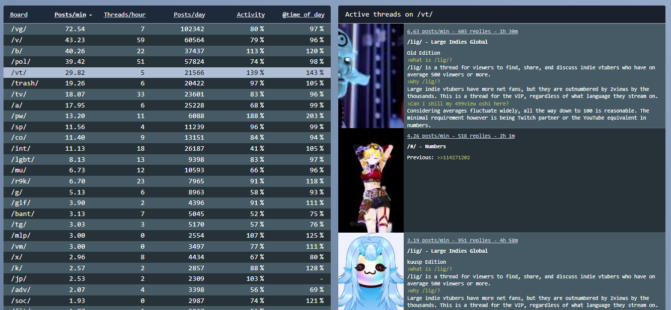
Task: Select the /bant/ board row
Action: 167,214
